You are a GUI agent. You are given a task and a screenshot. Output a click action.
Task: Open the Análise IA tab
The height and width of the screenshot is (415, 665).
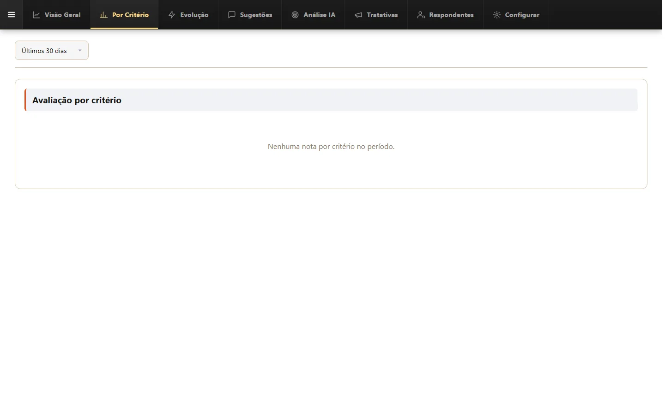tap(313, 15)
